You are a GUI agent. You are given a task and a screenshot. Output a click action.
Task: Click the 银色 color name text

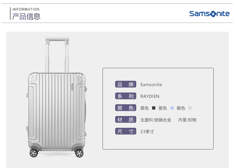(181, 108)
